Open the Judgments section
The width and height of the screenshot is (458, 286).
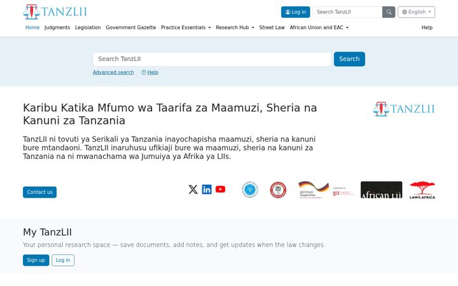(57, 27)
